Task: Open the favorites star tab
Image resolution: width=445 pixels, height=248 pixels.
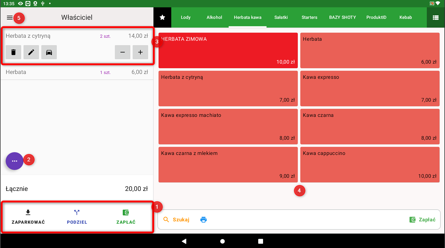Action: (x=163, y=17)
